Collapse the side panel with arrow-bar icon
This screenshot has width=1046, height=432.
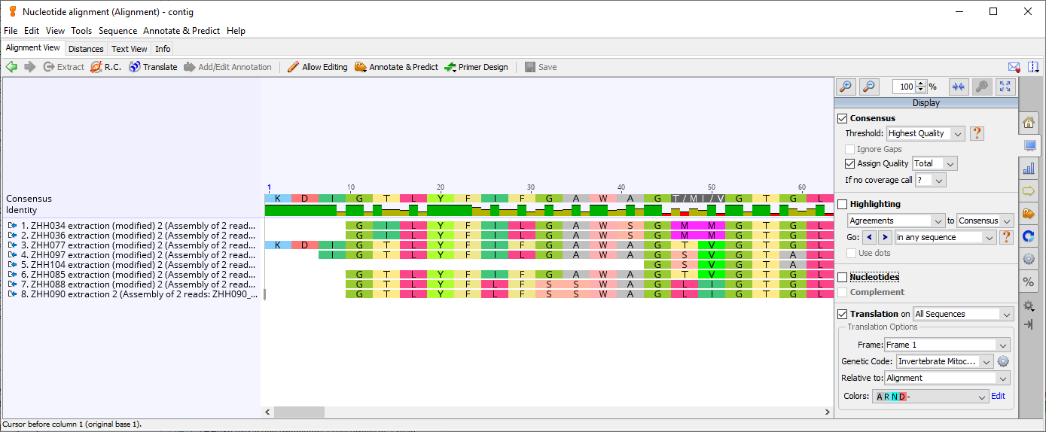pyautogui.click(x=1029, y=324)
